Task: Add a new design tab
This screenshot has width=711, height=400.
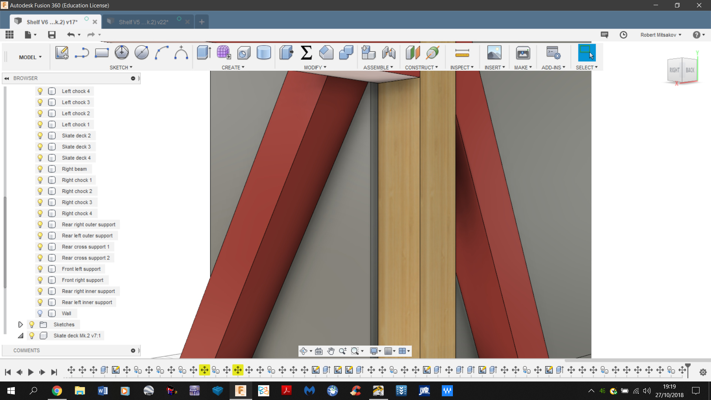Action: 201,22
